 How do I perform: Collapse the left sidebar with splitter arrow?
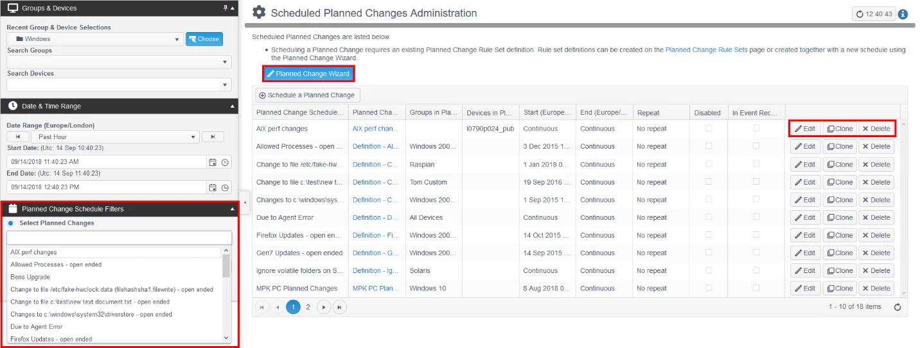(x=245, y=203)
